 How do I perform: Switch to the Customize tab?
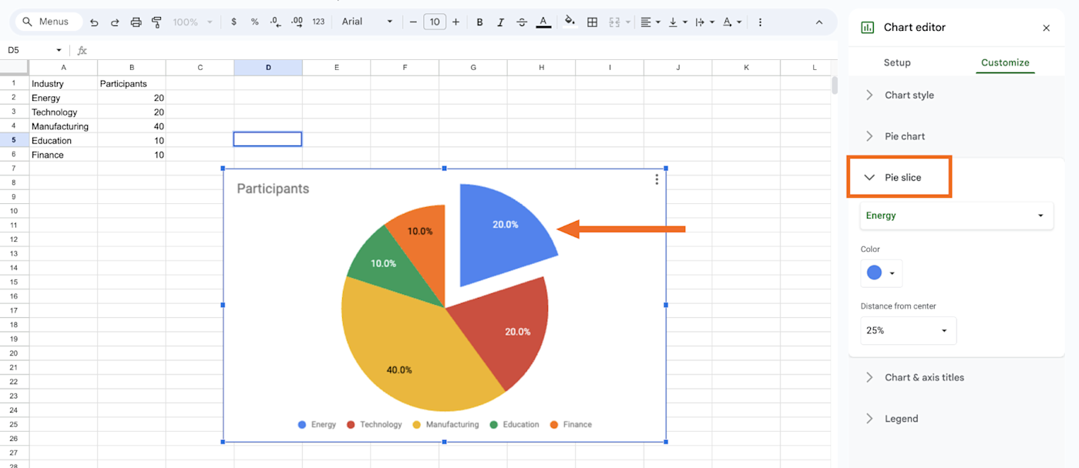pos(1005,62)
